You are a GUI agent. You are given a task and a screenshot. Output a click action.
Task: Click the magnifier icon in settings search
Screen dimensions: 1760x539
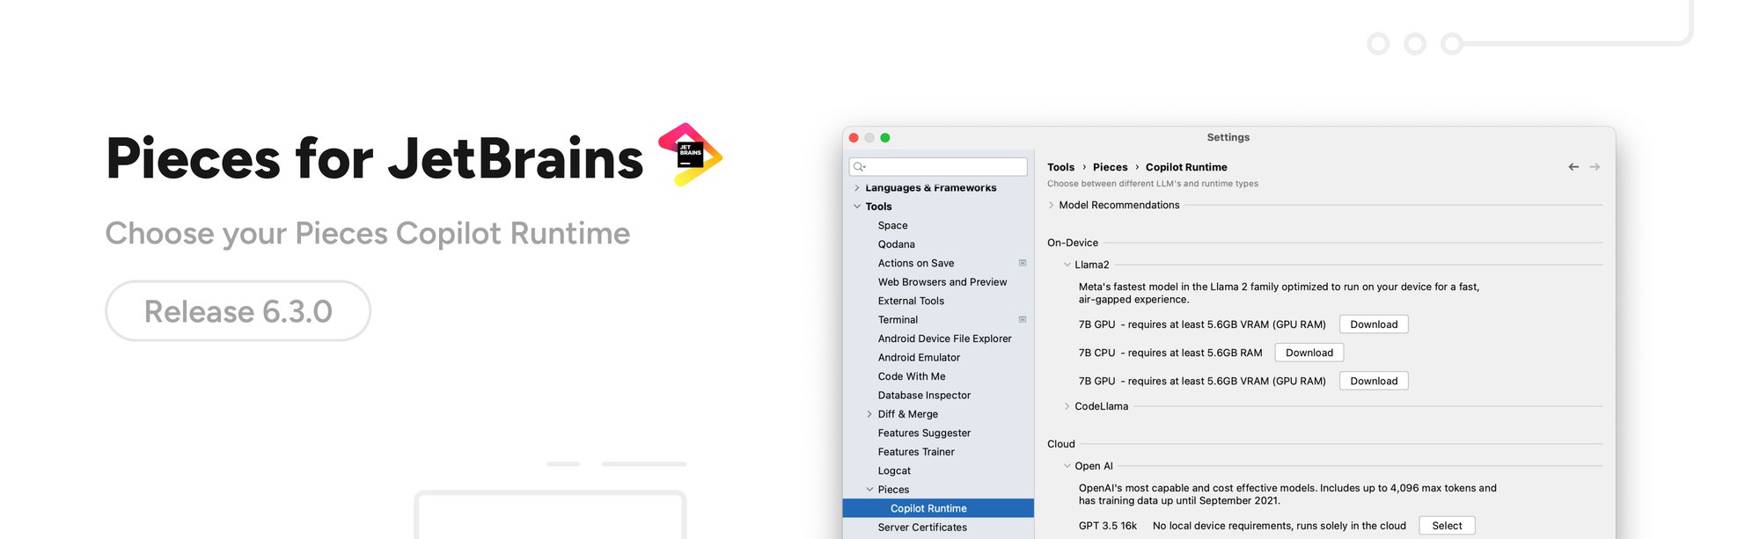pos(859,167)
